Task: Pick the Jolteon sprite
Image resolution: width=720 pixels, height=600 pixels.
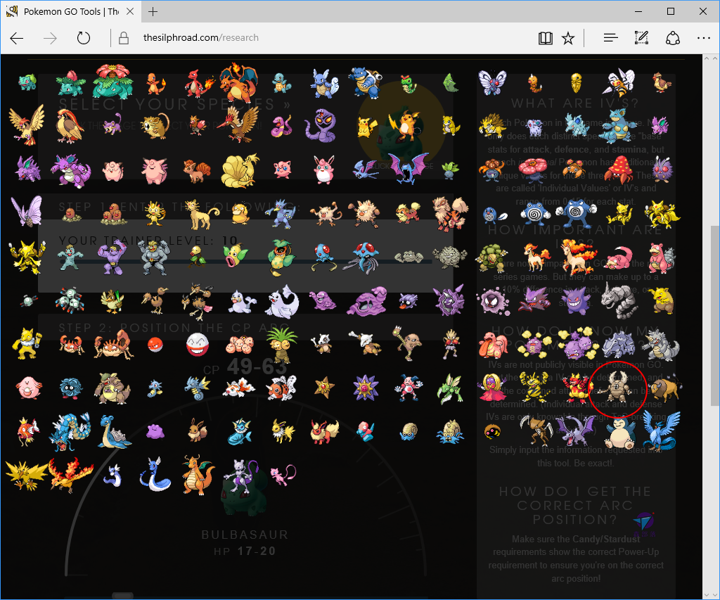Action: click(282, 431)
